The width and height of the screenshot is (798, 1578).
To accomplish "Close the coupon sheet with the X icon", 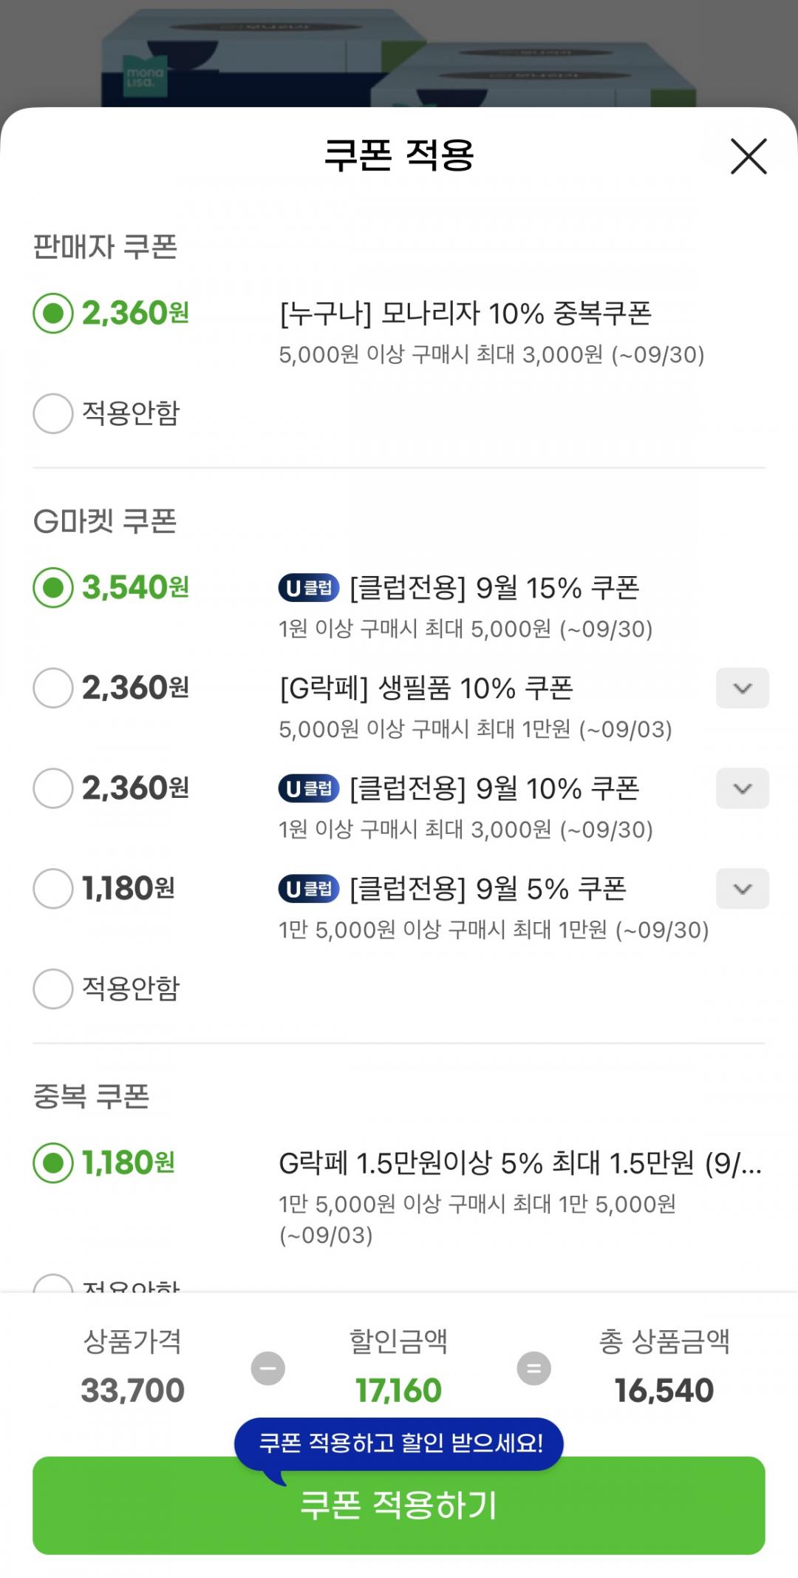I will 748,156.
